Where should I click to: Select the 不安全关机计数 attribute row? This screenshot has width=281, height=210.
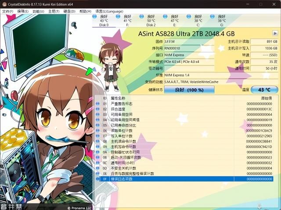point(184,168)
